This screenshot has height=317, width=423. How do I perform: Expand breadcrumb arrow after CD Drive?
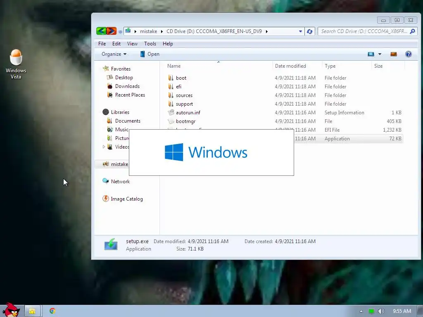(x=266, y=31)
